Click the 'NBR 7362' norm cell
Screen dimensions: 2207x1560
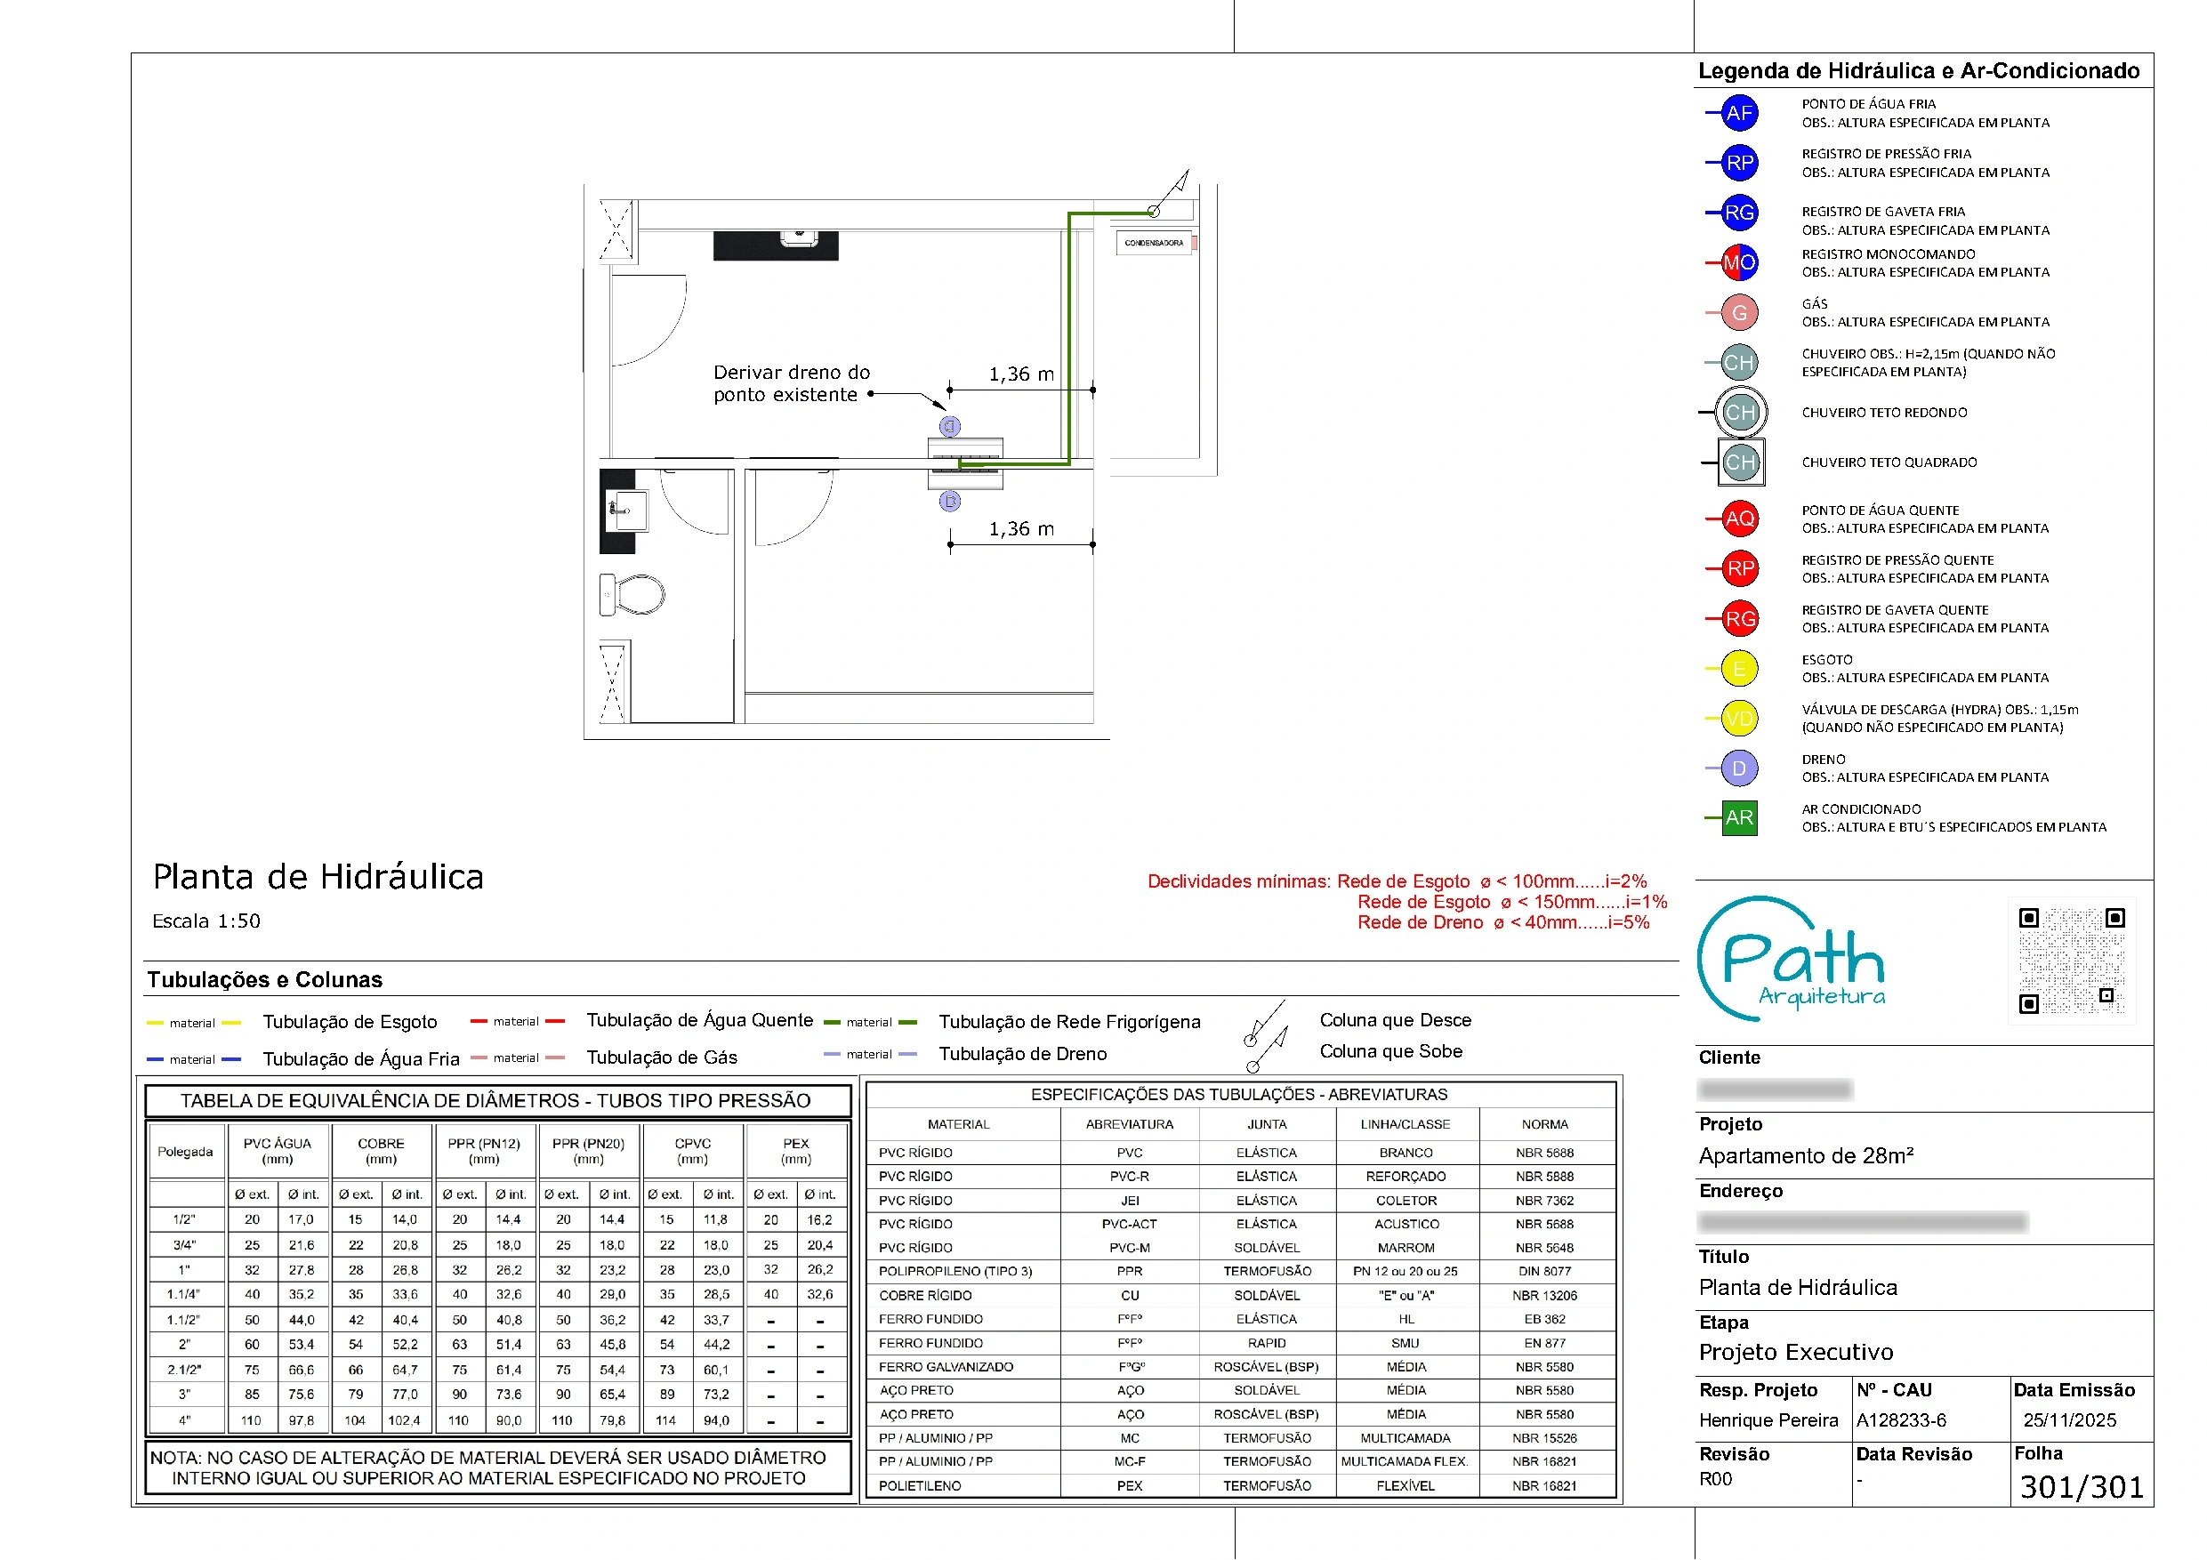tap(1544, 1202)
